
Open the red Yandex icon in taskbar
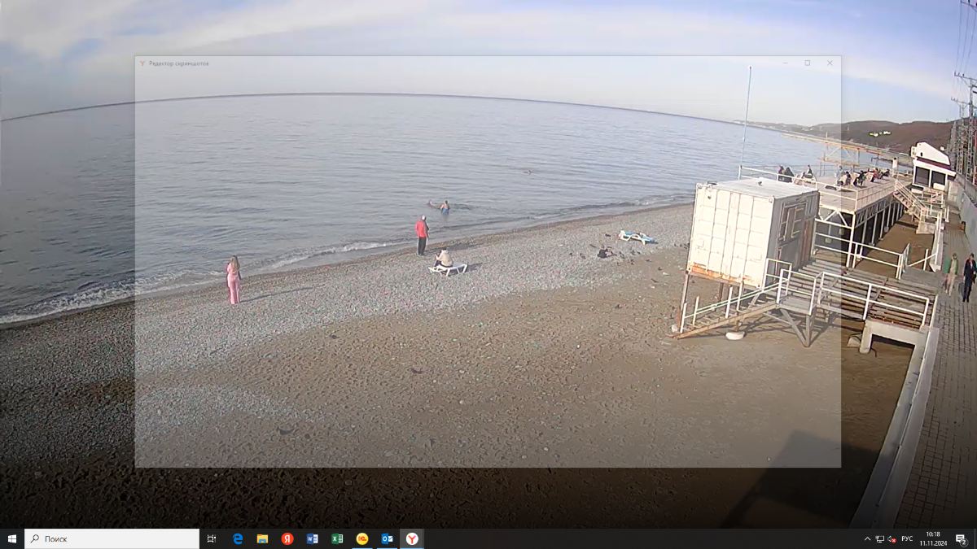tap(287, 538)
